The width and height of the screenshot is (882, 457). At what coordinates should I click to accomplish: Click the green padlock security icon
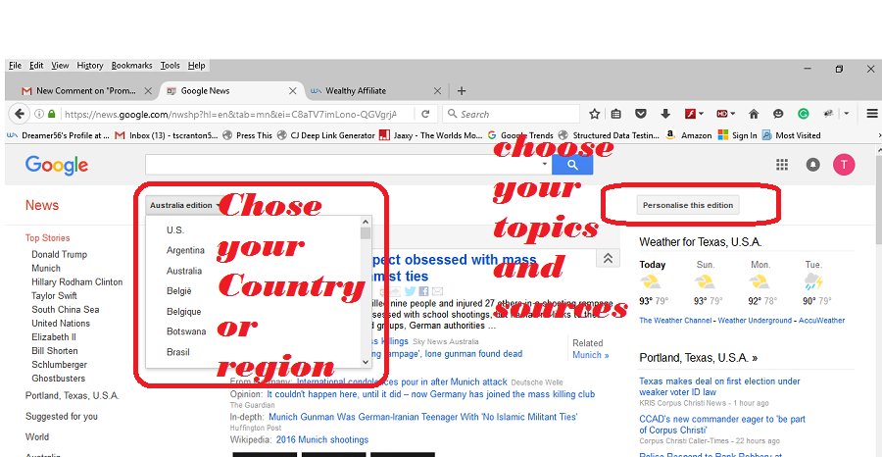52,114
